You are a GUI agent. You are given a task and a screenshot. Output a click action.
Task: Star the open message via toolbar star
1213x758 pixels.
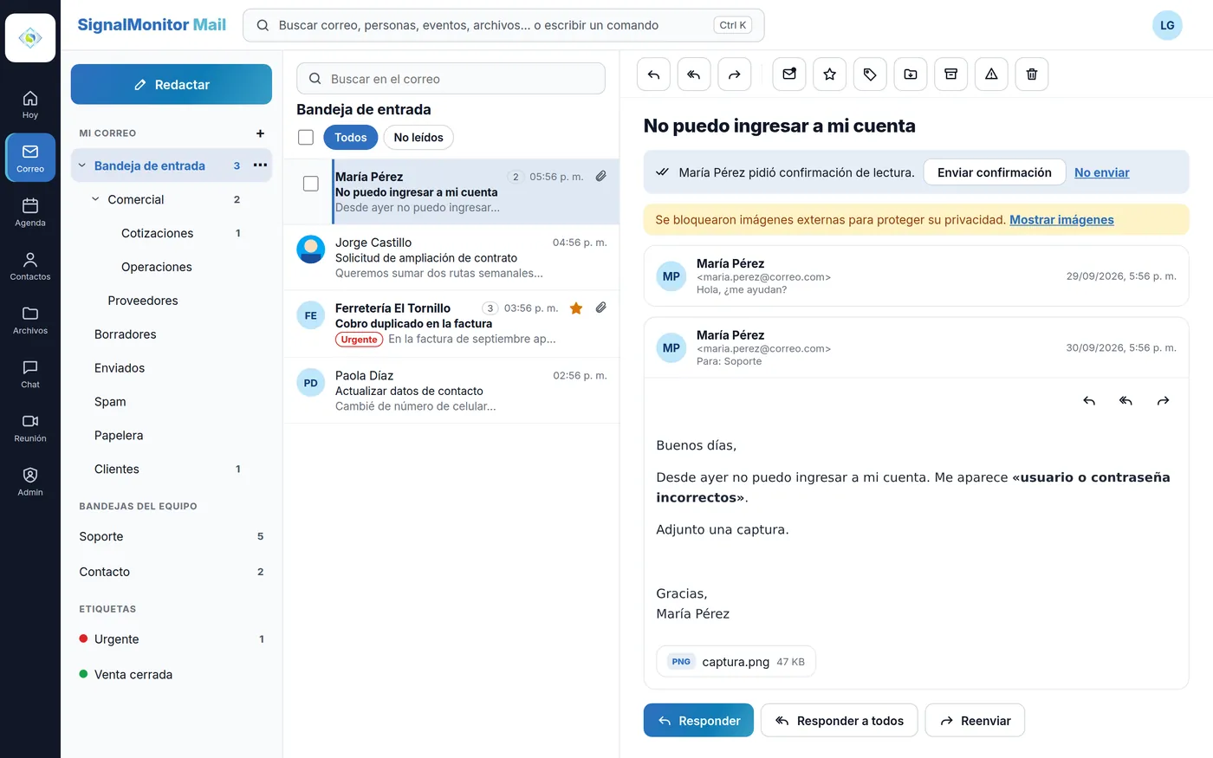[829, 75]
